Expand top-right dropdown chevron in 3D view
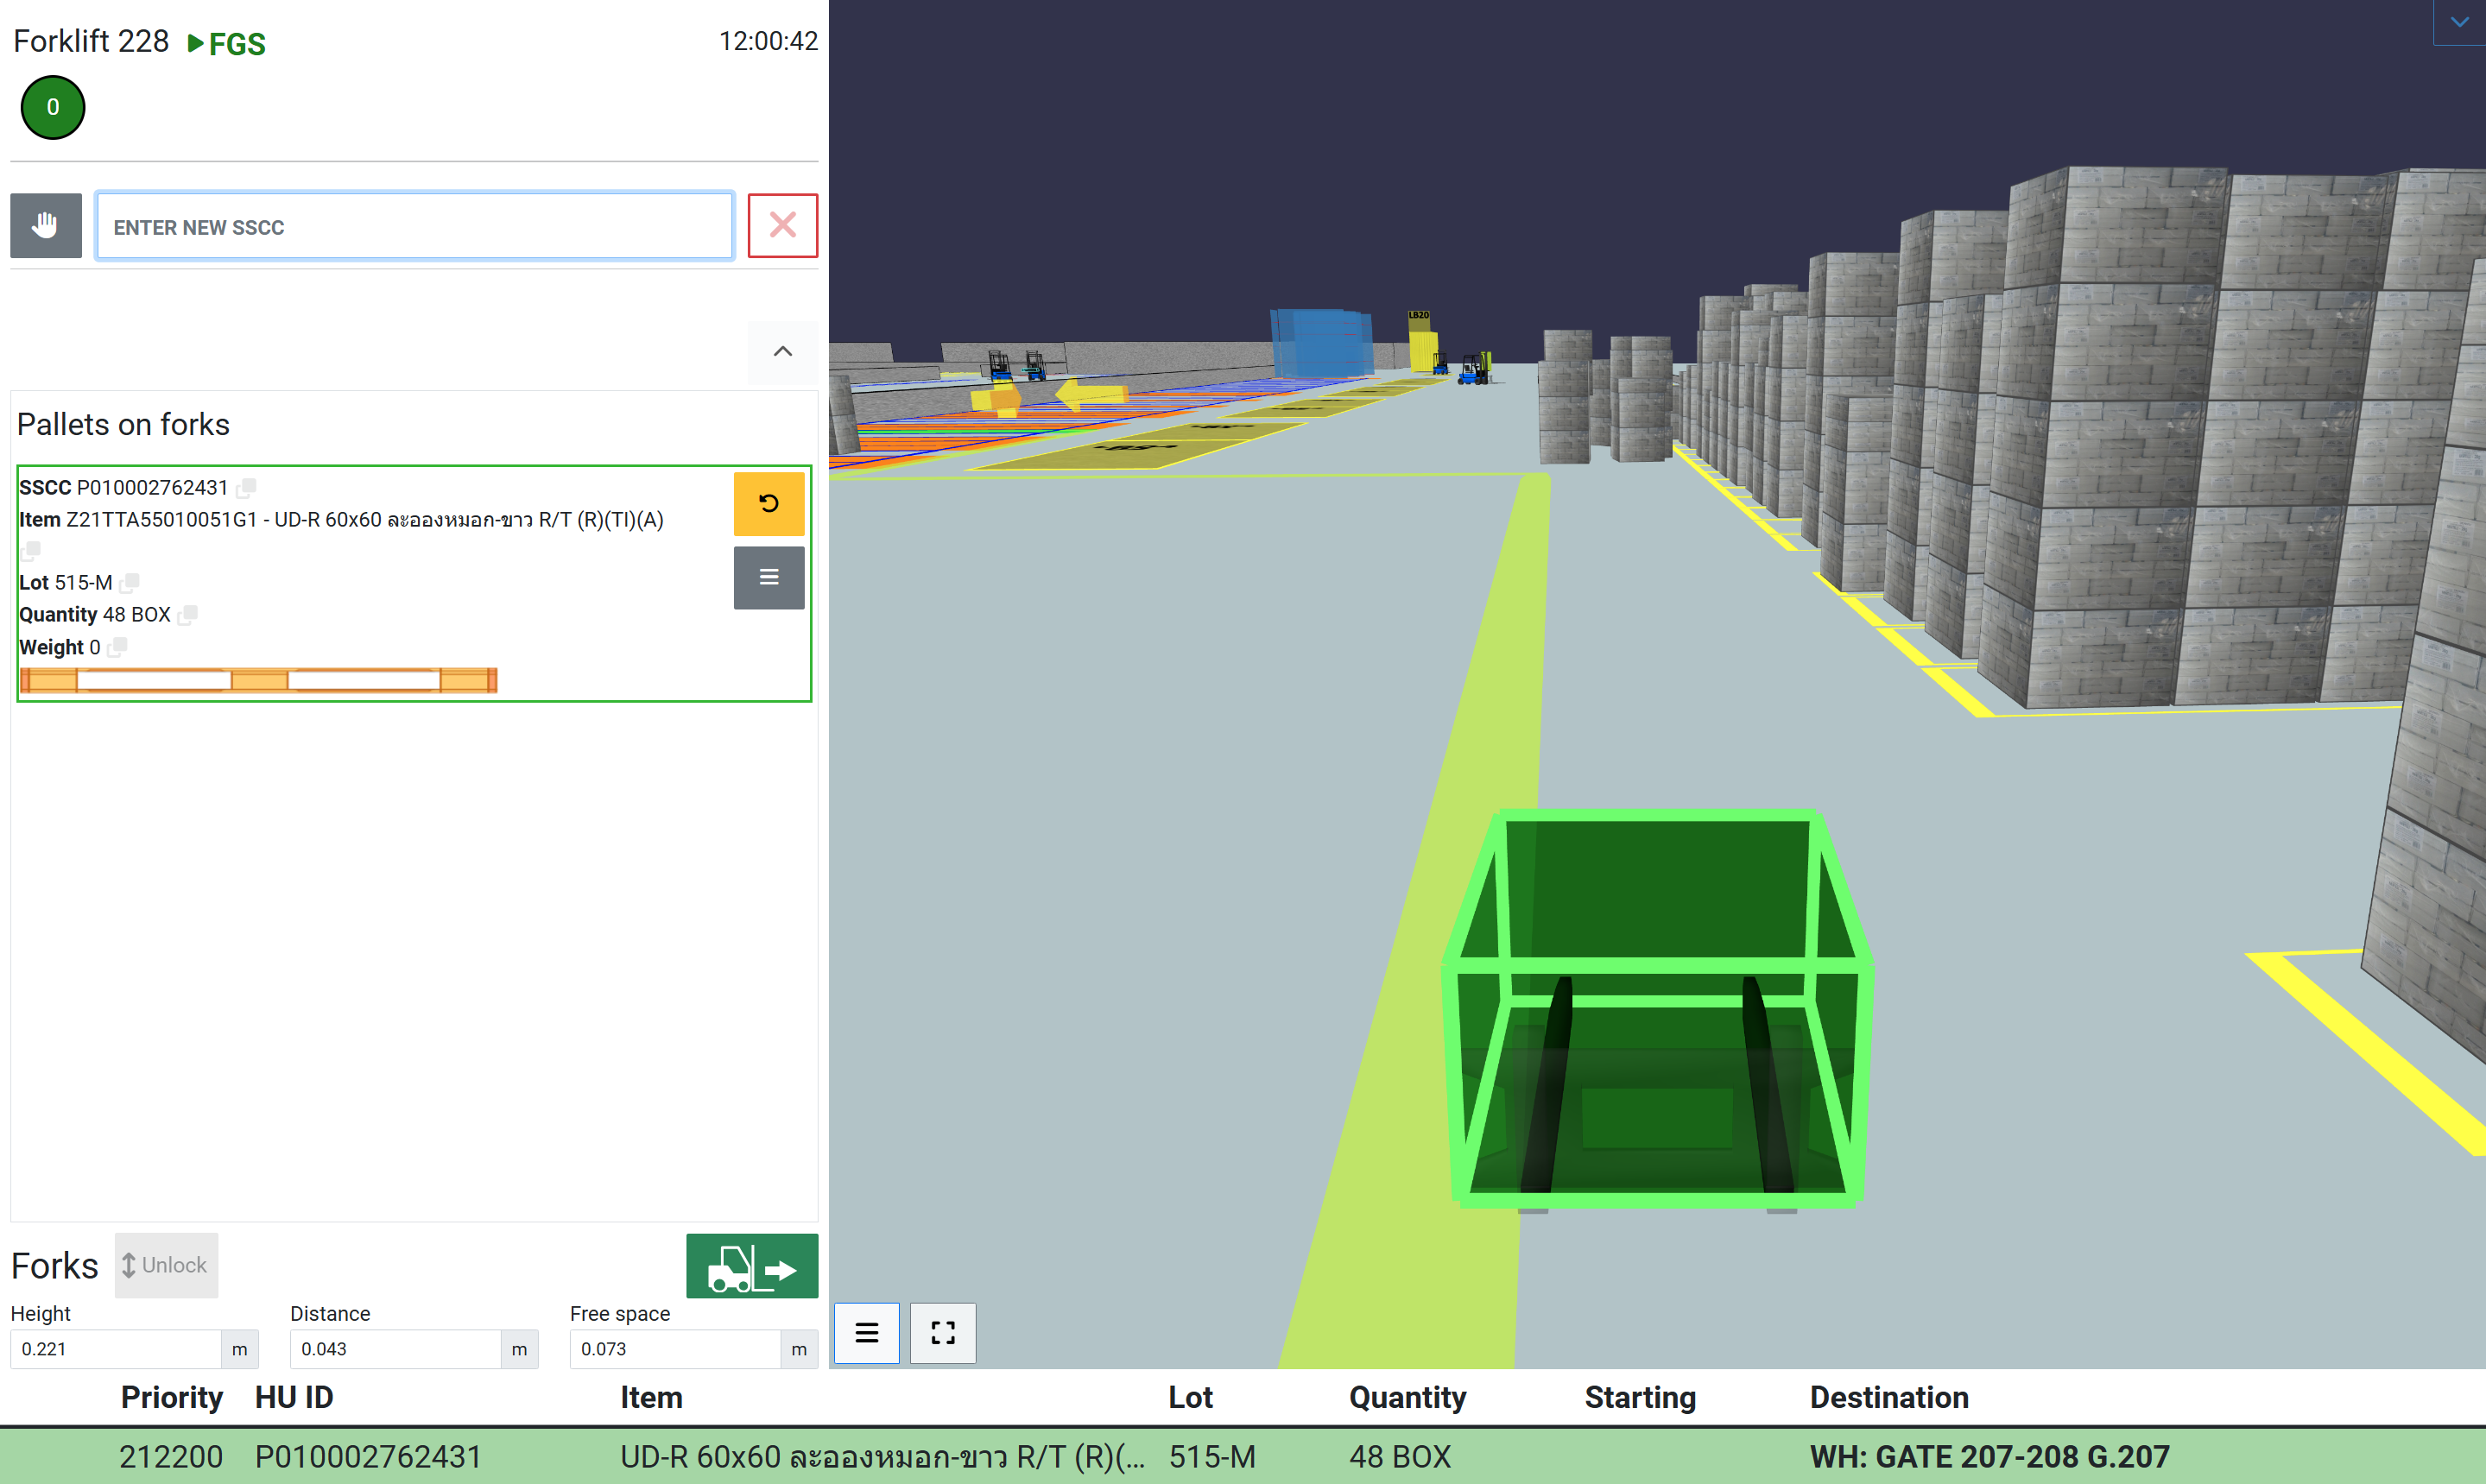This screenshot has height=1484, width=2486. click(2458, 22)
